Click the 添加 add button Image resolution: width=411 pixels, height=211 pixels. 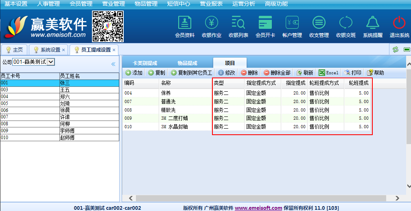coord(134,73)
